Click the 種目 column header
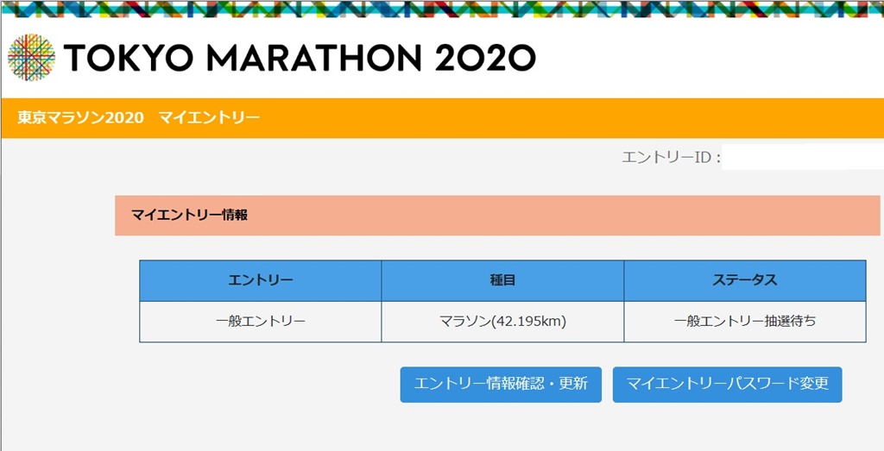The height and width of the screenshot is (451, 884). pyautogui.click(x=503, y=280)
